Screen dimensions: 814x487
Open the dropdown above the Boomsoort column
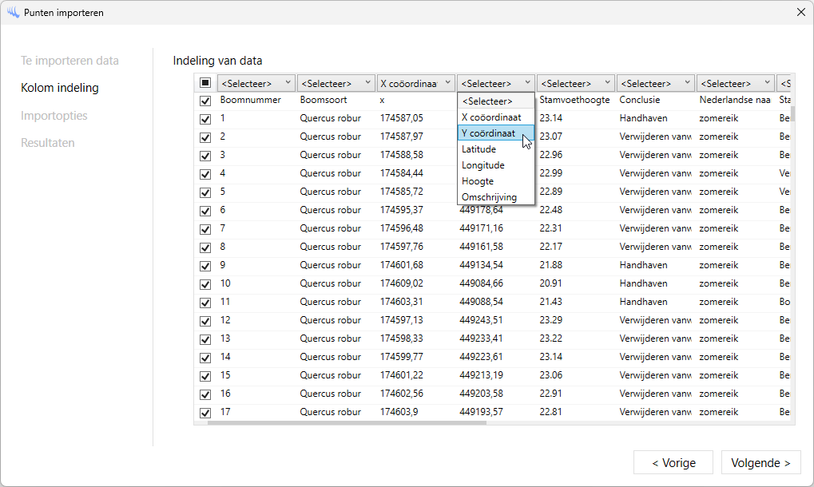coord(336,83)
